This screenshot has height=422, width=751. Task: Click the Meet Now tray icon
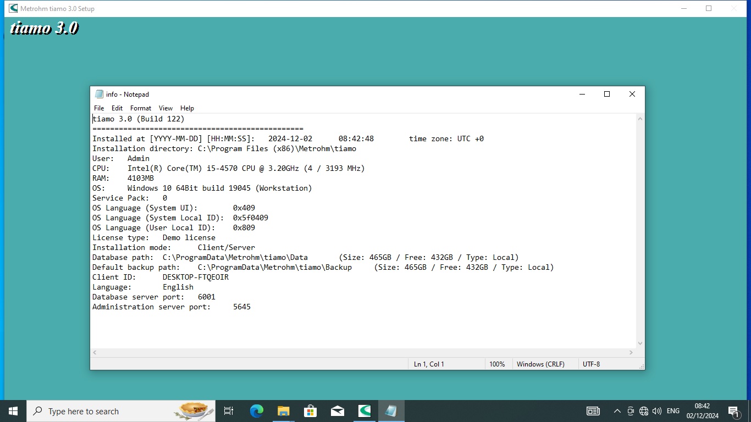(631, 411)
